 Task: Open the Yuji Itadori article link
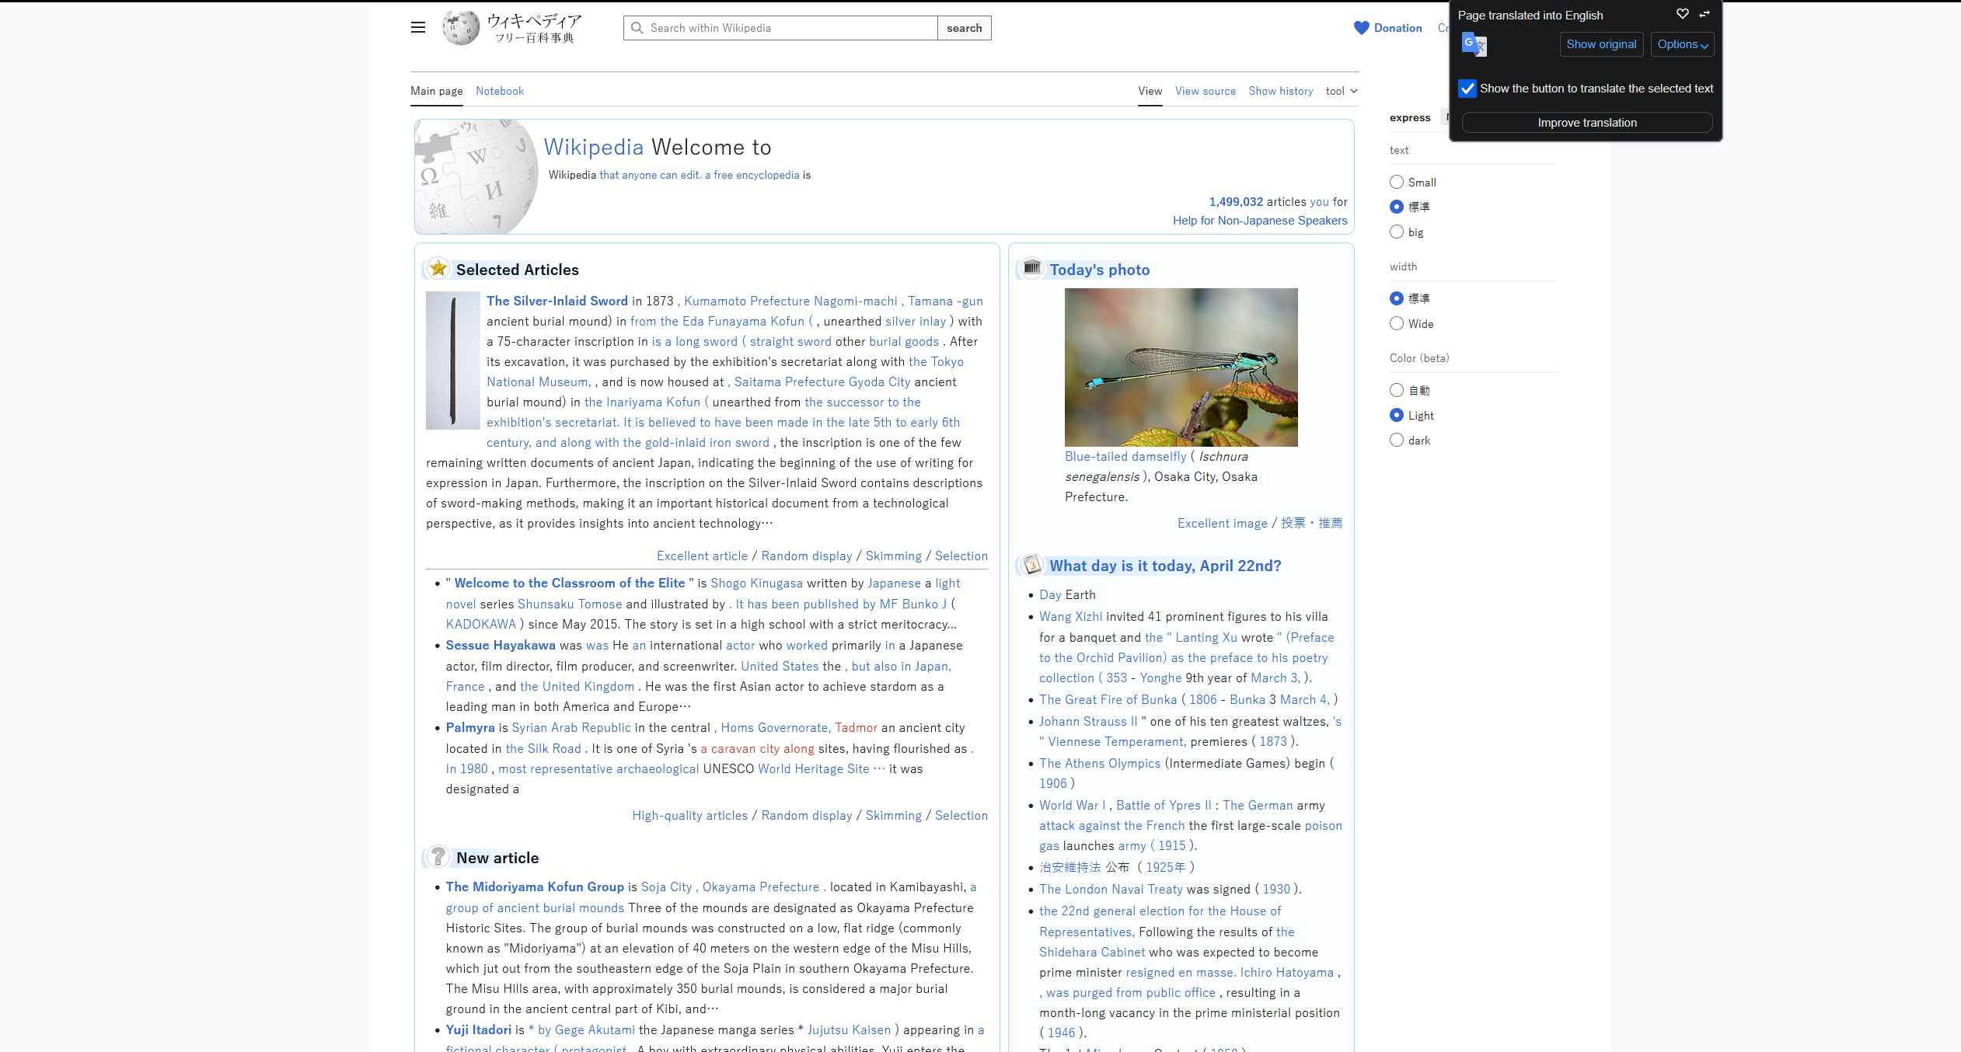[479, 1029]
